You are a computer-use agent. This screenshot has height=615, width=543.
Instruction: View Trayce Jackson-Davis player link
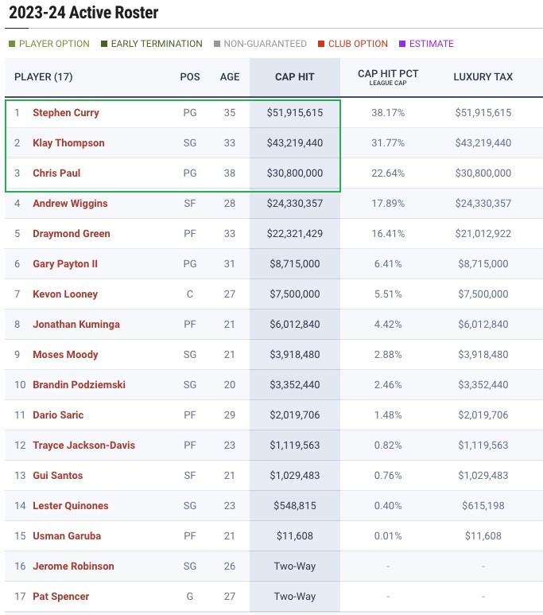83,446
